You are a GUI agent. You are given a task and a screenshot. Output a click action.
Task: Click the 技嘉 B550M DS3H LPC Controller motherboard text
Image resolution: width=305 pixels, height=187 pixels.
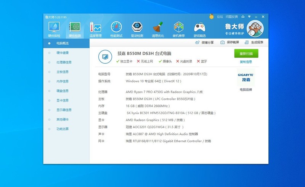(x=161, y=99)
